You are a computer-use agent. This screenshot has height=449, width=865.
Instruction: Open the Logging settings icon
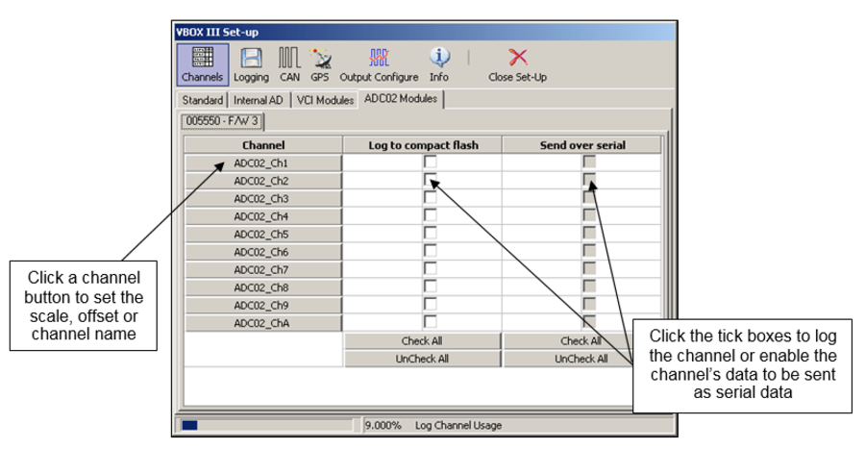(251, 65)
